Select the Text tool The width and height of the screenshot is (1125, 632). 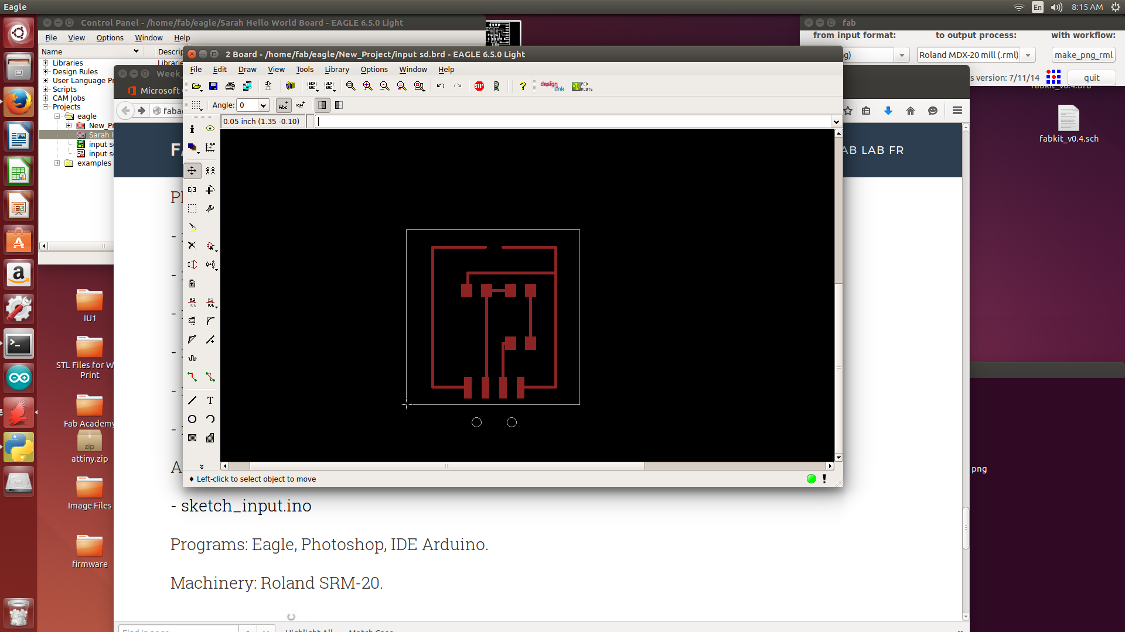click(210, 401)
